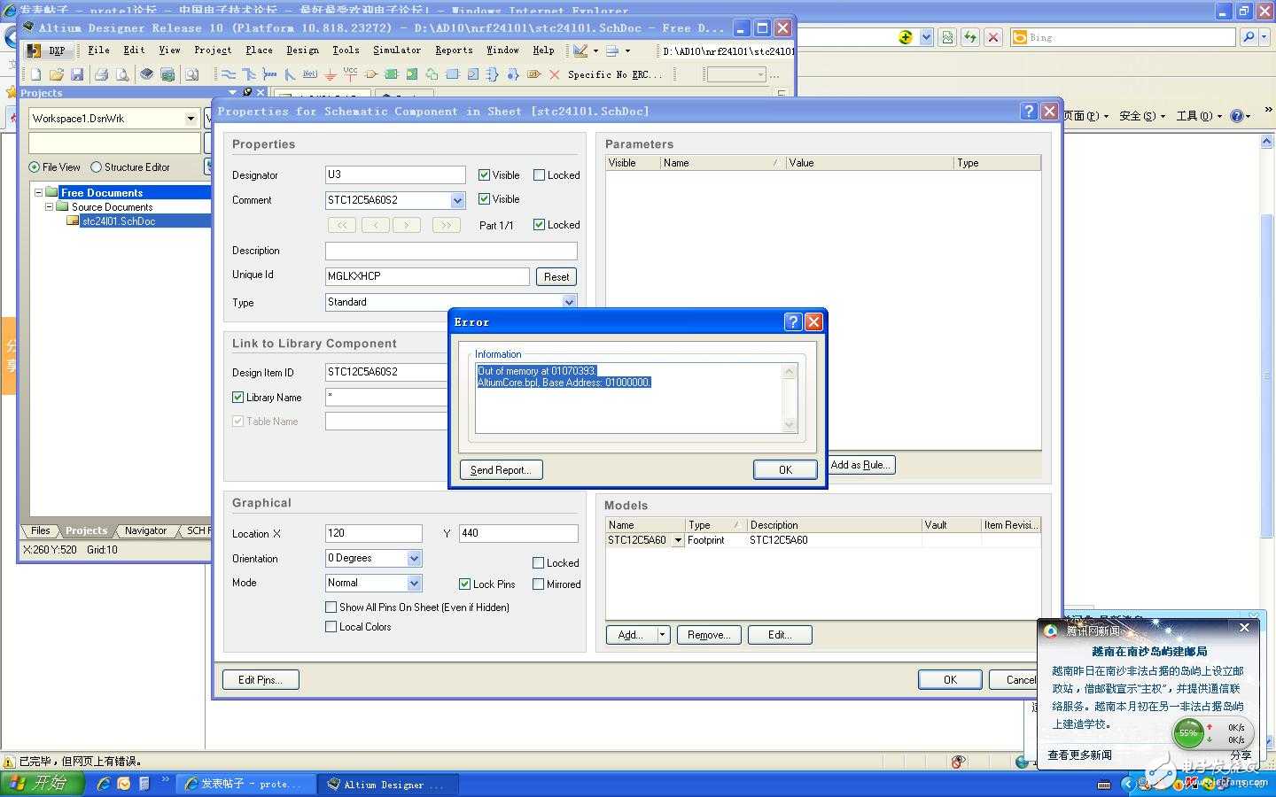Screen dimensions: 1276x797
Task: Click the Place Wire tool icon
Action: tap(229, 75)
